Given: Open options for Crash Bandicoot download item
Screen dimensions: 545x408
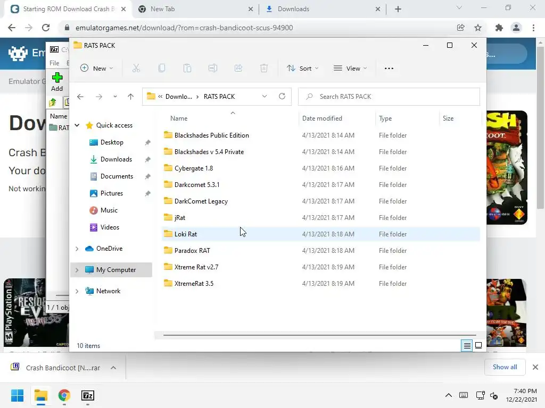Looking at the screenshot, I should coord(113,368).
